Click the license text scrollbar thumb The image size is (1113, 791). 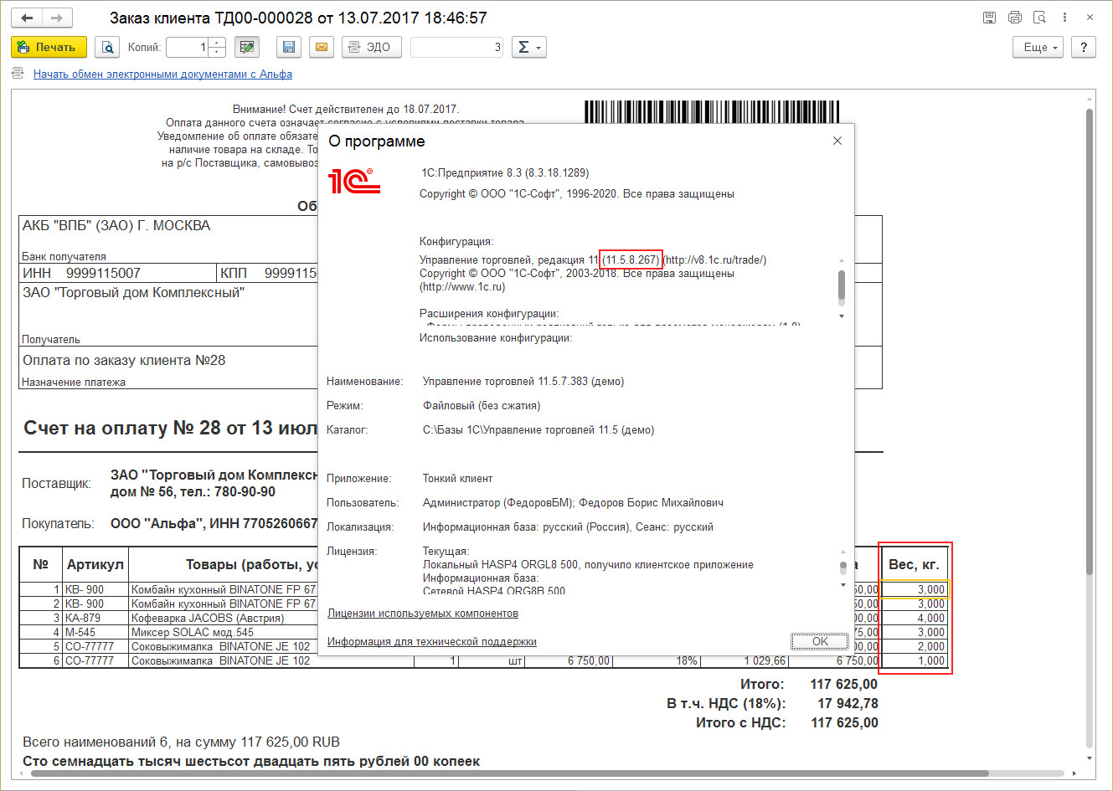point(842,568)
